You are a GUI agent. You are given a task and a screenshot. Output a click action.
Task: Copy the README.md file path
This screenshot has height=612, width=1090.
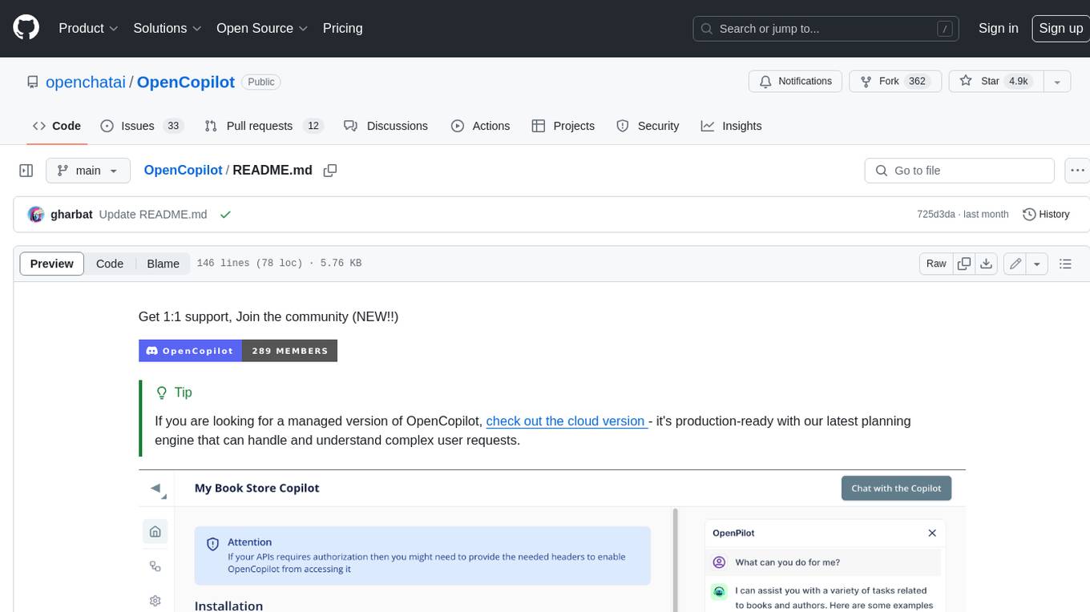329,171
